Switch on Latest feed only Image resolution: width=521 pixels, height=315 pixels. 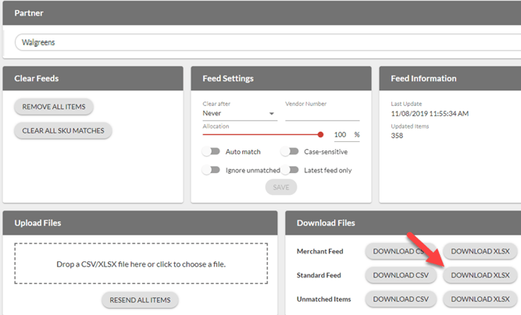click(290, 170)
